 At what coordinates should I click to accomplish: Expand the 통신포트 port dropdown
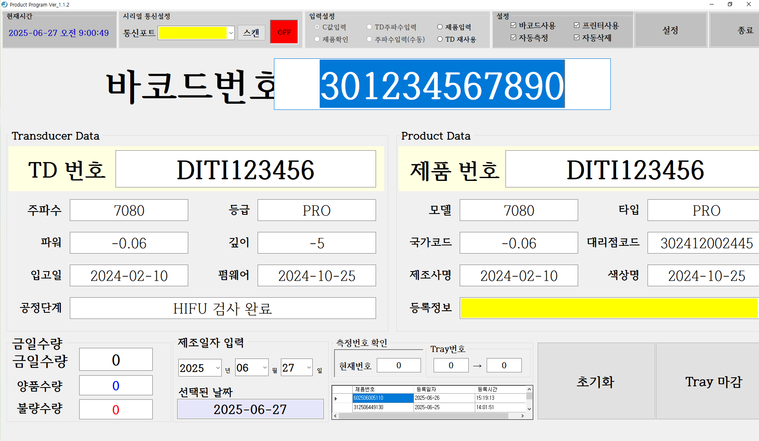231,33
